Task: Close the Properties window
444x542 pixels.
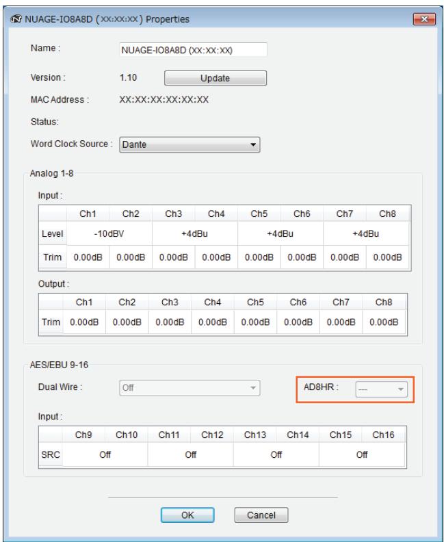Action: (424, 19)
